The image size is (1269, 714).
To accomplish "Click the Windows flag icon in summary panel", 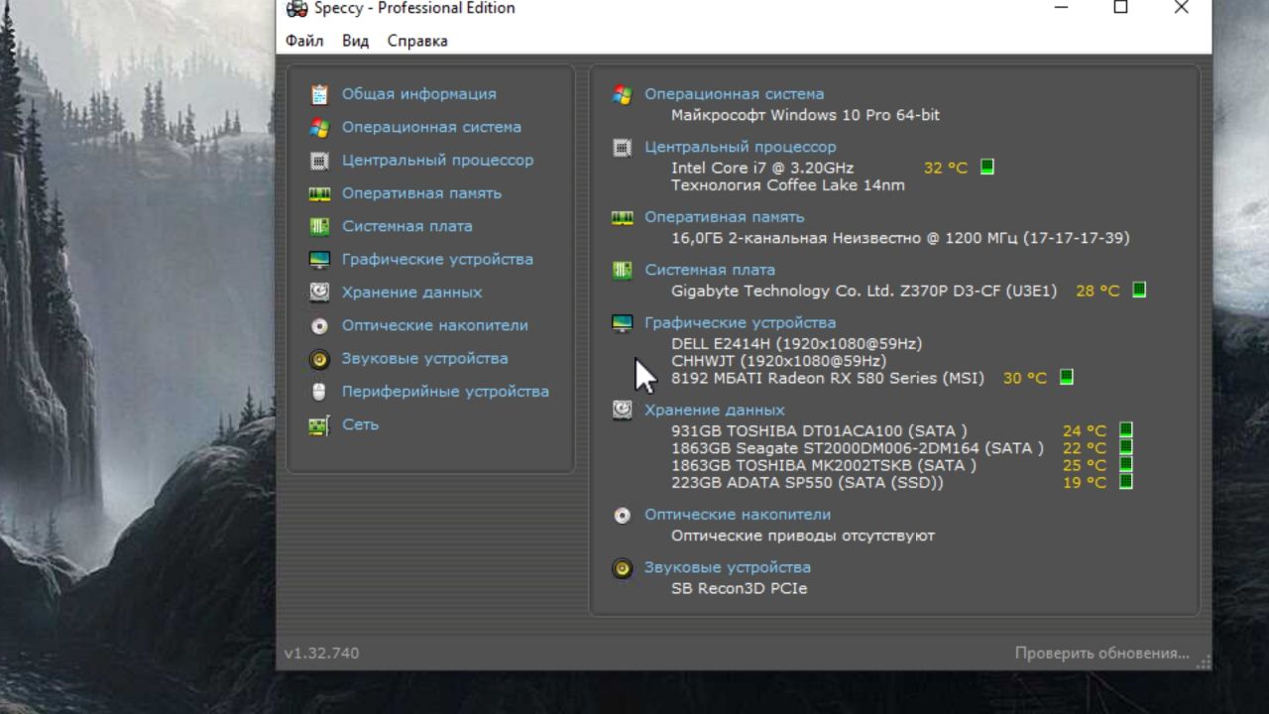I will (x=623, y=94).
